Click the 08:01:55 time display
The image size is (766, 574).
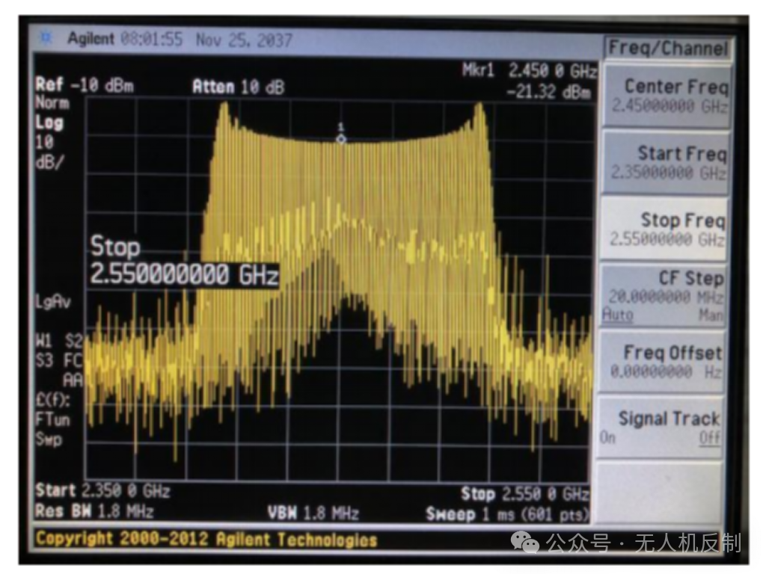coord(151,39)
